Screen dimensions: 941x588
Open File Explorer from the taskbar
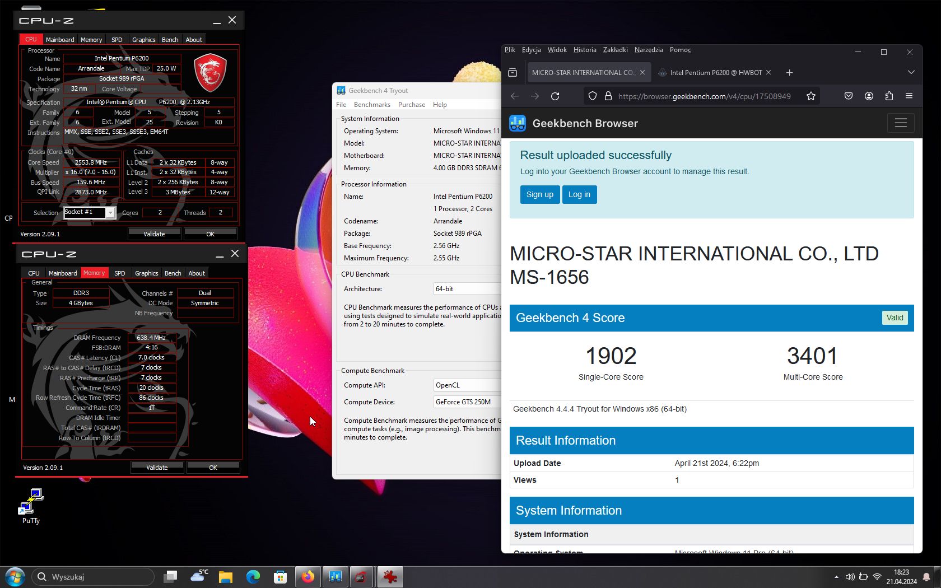click(226, 577)
